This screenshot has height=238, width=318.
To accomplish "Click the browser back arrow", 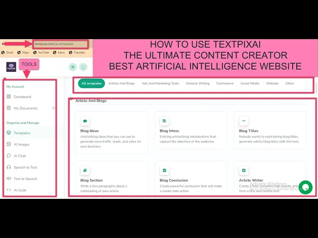I will [2, 44].
